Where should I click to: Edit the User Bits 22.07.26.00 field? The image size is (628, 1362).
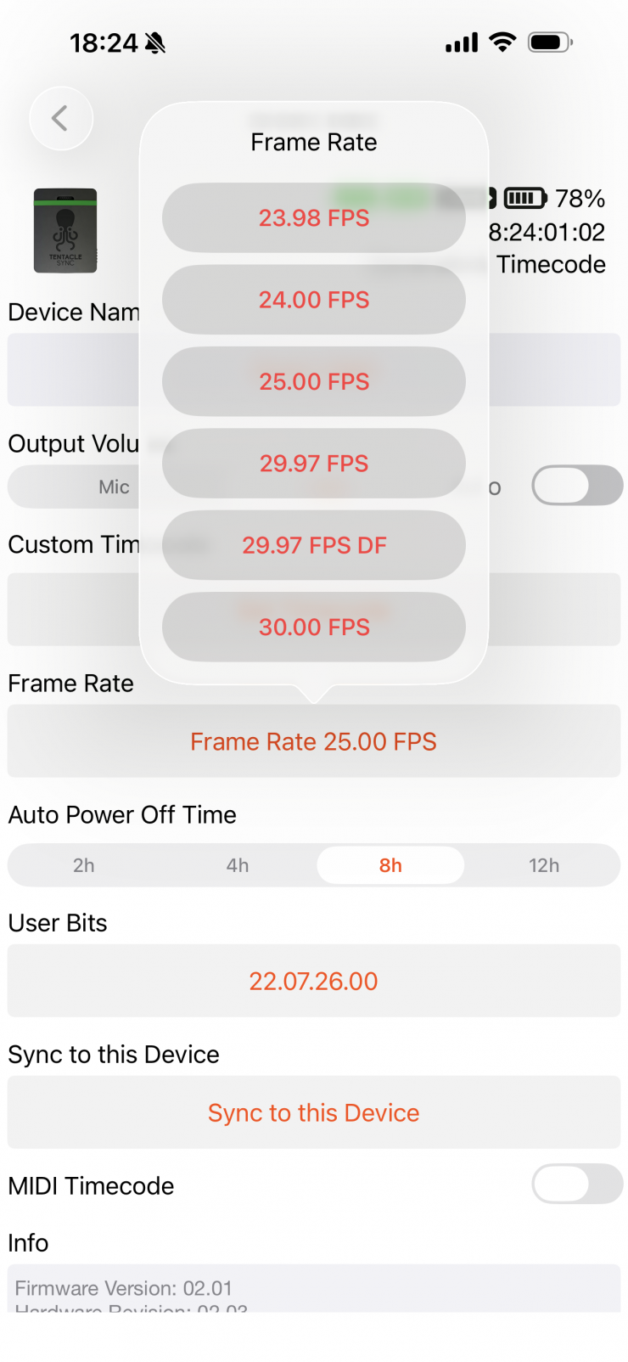tap(314, 981)
